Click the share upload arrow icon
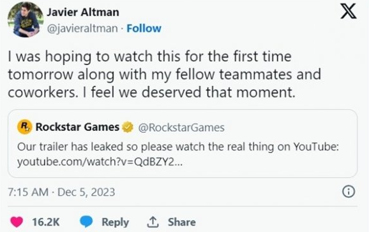 coord(153,222)
